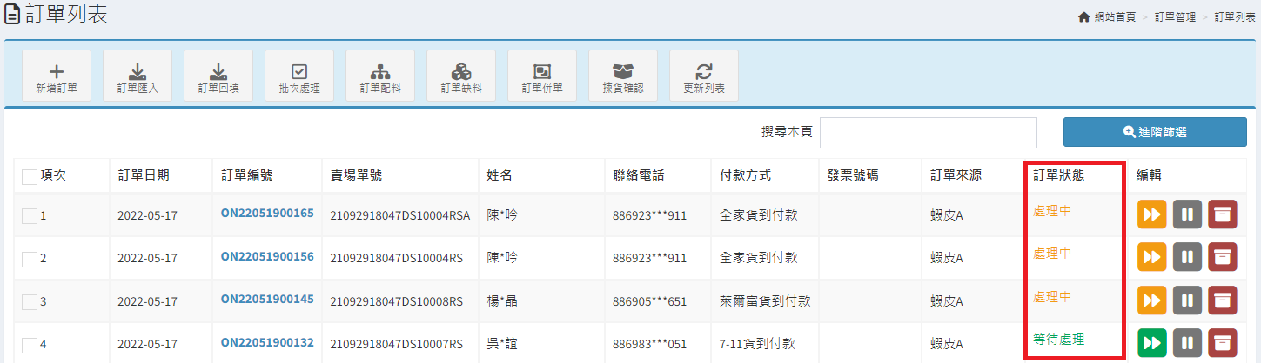Click the 新增訂單 plus icon button
This screenshot has height=363, width=1261.
(56, 76)
